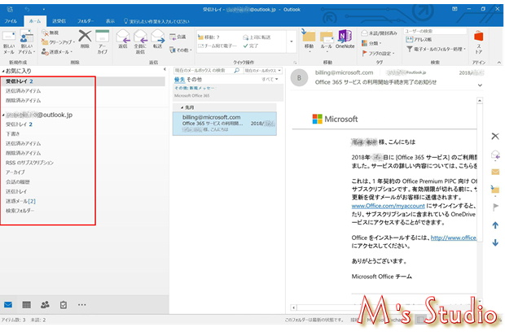
Task: Minimize the folder pane with the arrow
Action: [x=165, y=69]
